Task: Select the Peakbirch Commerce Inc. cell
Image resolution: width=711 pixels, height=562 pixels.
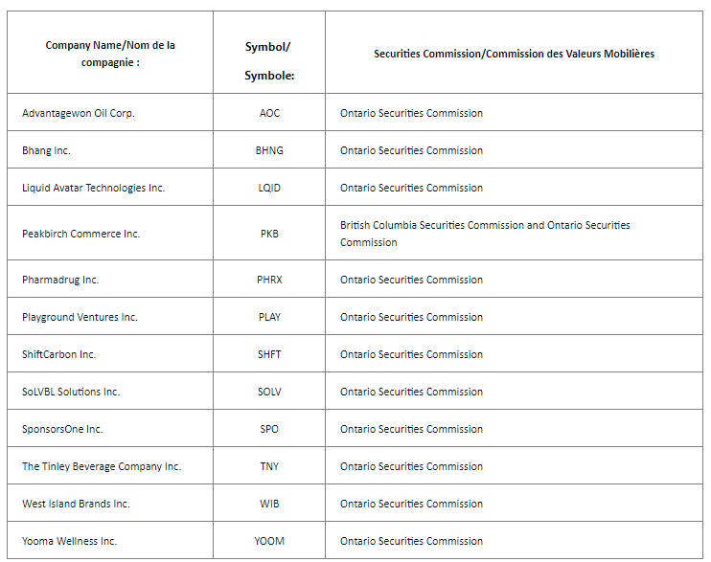Action: 80,234
